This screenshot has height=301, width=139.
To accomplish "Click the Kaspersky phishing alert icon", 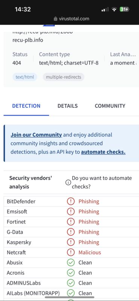I will [71, 242].
